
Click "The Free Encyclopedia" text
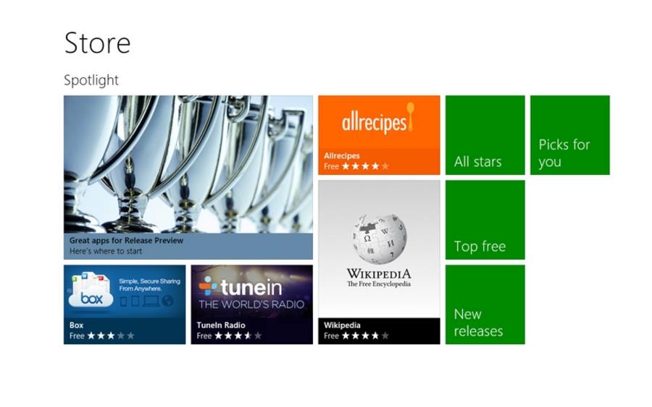[x=379, y=284]
